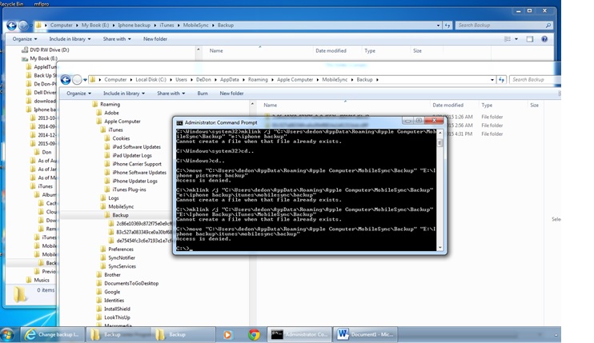Sort by Name column in front Explorer

click(270, 105)
